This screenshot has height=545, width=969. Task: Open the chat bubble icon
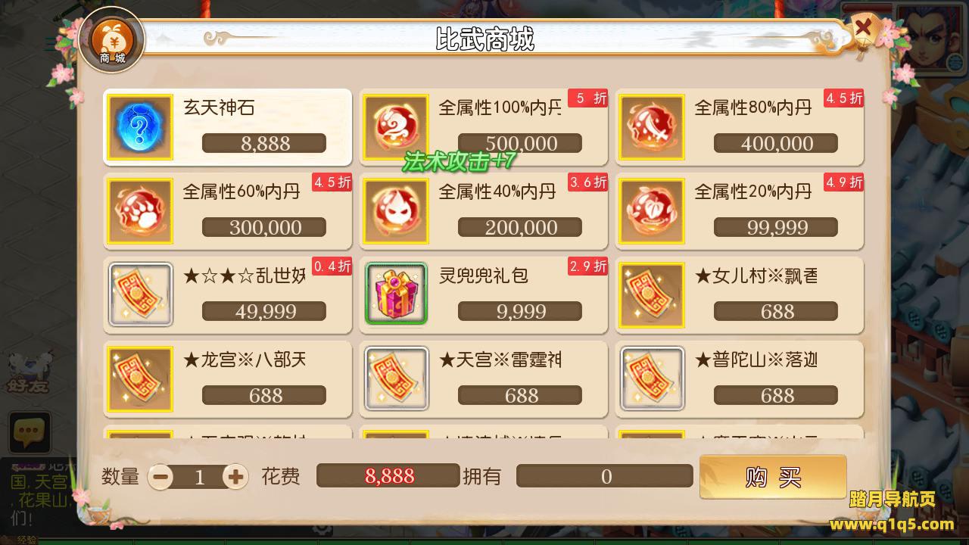30,433
